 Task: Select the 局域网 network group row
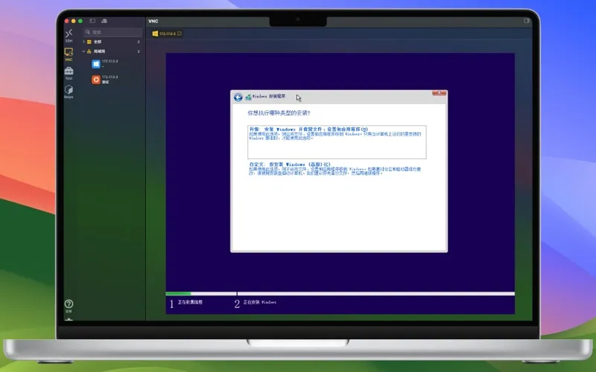[111, 51]
